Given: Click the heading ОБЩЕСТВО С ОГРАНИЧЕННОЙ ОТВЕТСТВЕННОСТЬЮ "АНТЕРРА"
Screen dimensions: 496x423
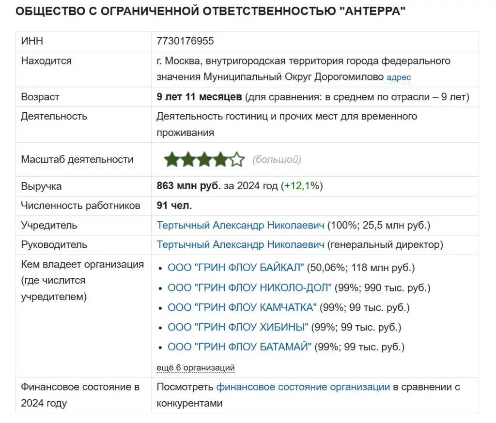Looking at the screenshot, I should pos(210,11).
